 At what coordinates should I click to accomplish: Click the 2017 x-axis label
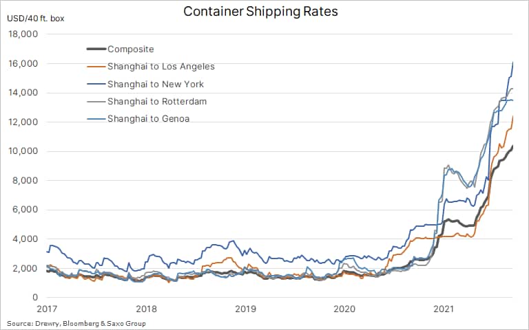46,309
